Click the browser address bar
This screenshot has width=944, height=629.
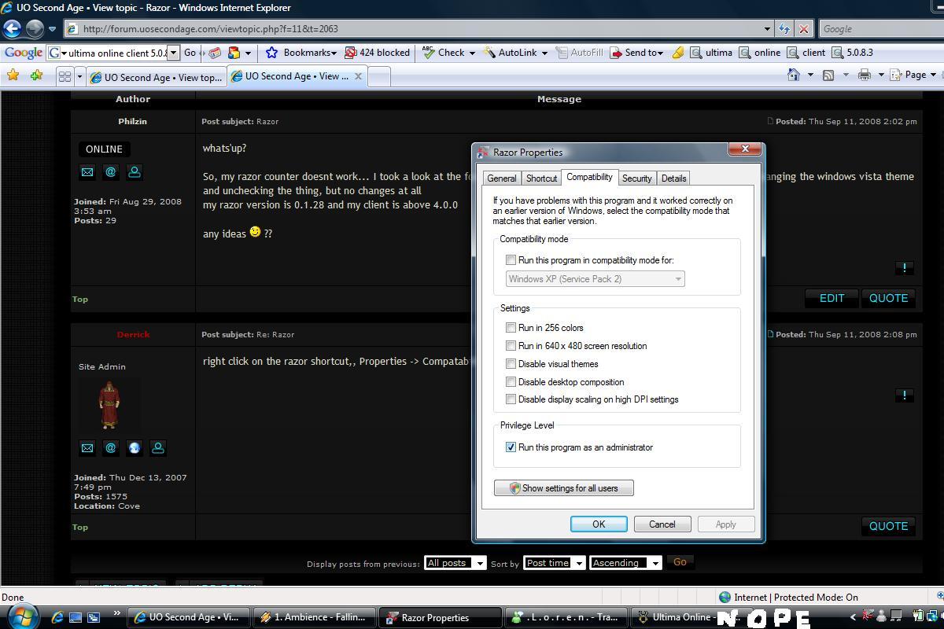[417, 28]
